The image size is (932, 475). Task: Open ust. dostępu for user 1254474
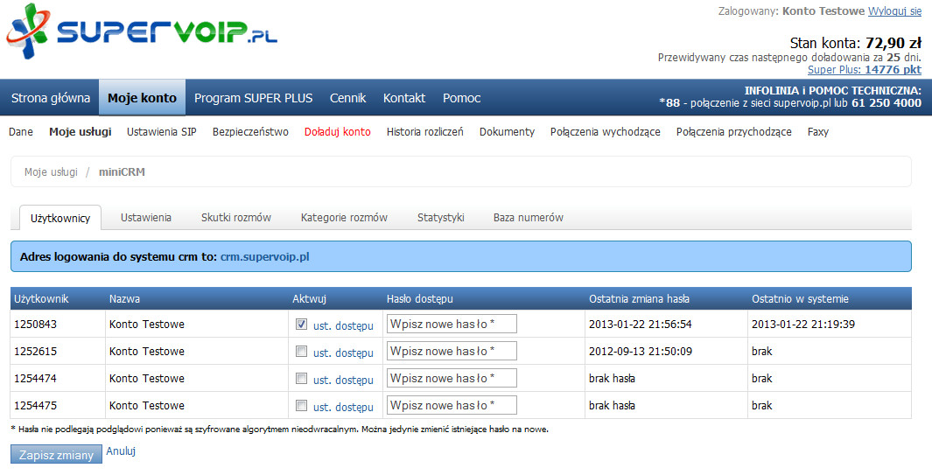click(x=344, y=380)
